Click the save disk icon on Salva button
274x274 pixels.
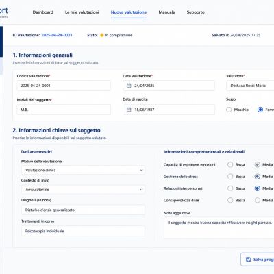tap(248, 260)
